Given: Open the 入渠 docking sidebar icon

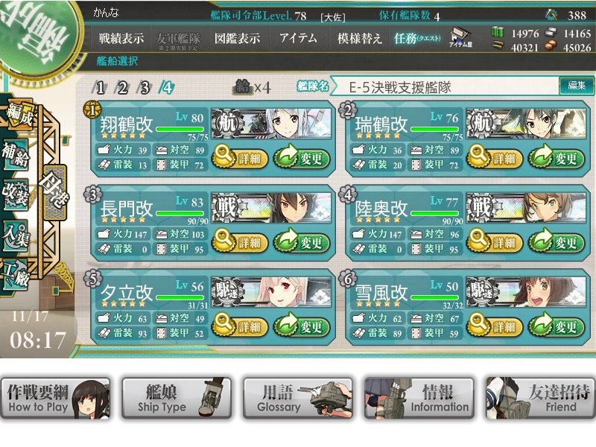Looking at the screenshot, I should [x=15, y=235].
